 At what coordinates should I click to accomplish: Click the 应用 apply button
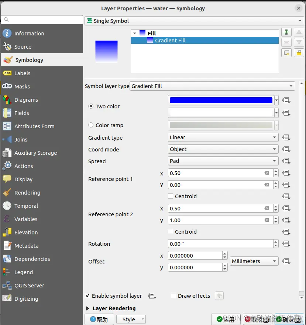[226, 319]
